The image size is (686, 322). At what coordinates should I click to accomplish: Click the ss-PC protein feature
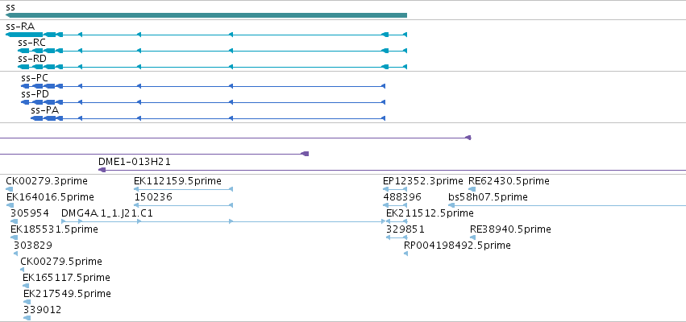pyautogui.click(x=203, y=86)
